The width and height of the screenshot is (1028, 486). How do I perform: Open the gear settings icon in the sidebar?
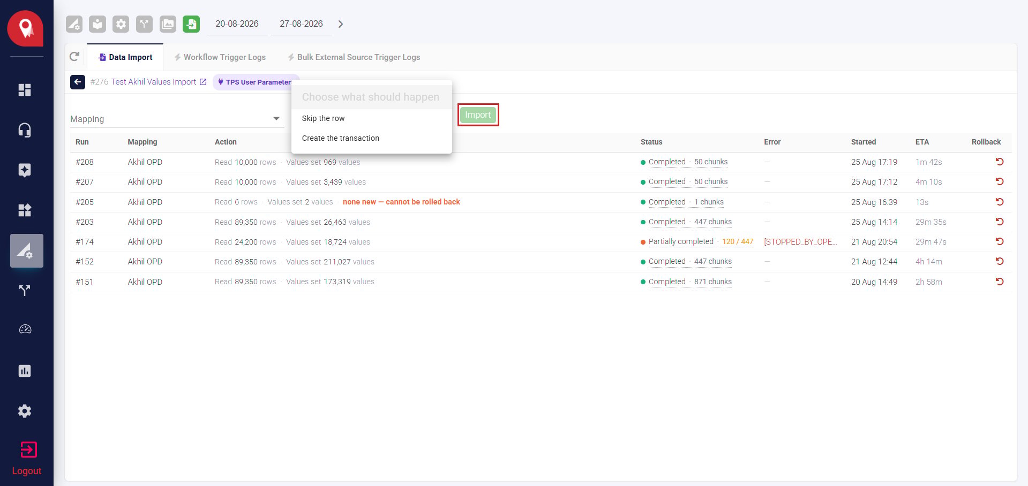(25, 411)
